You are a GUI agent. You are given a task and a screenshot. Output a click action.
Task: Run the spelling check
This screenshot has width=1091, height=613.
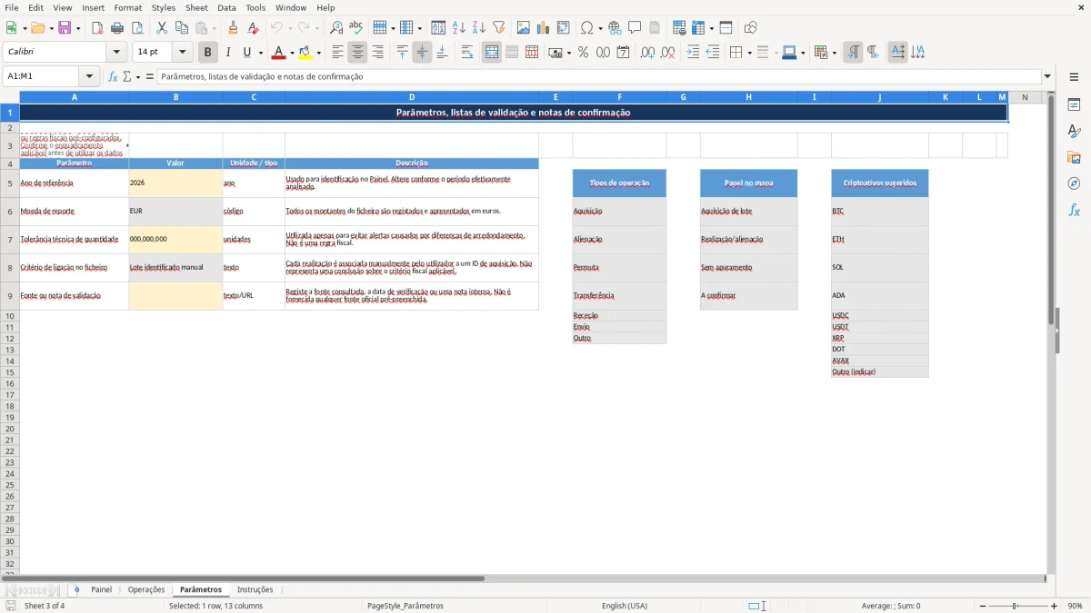point(355,28)
